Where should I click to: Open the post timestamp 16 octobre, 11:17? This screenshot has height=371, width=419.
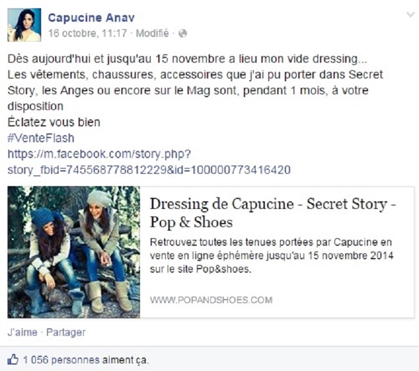(87, 33)
